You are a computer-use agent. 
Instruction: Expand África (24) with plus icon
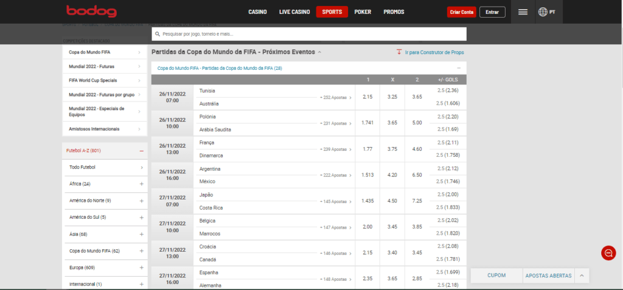point(141,184)
